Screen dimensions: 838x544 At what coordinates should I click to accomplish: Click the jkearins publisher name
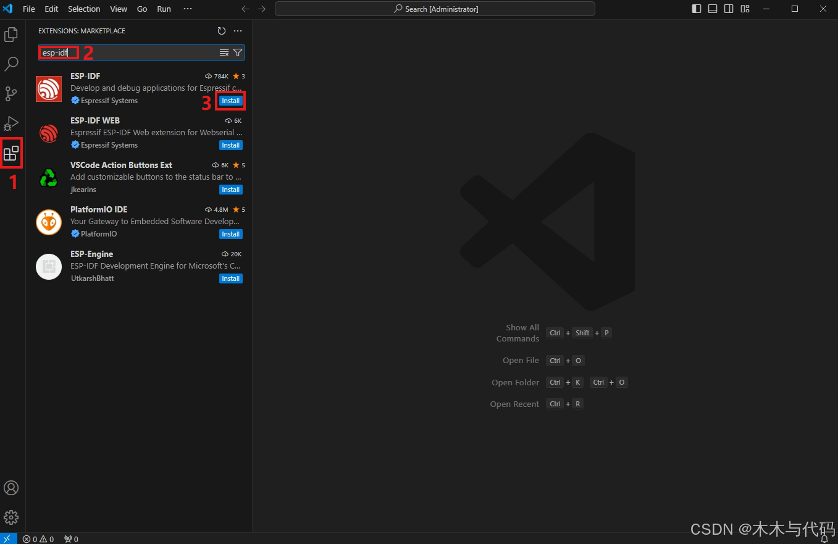(x=83, y=190)
